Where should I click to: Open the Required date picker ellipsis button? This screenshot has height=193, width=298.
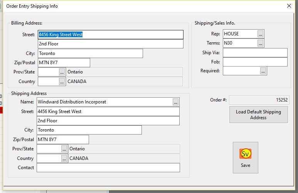[x=263, y=71]
